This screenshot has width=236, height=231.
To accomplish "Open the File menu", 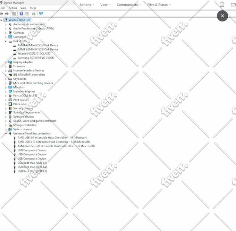I will [3, 8].
